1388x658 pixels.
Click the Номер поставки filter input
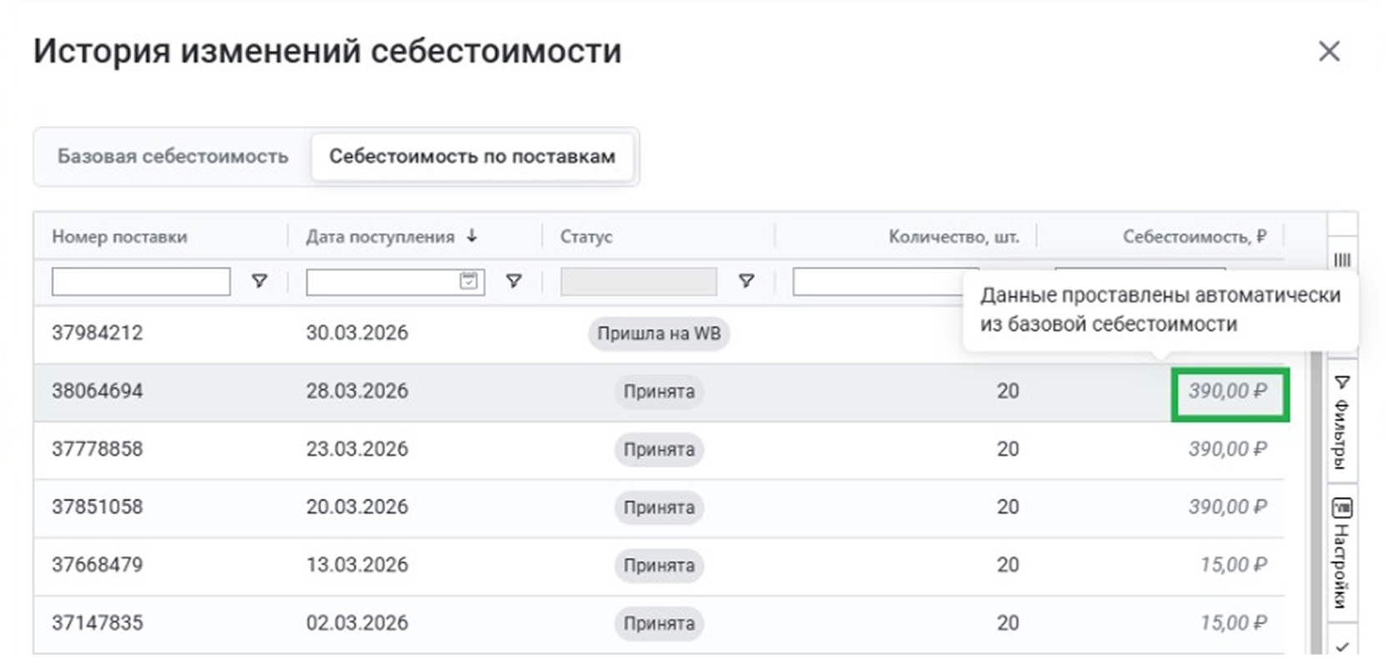[141, 282]
